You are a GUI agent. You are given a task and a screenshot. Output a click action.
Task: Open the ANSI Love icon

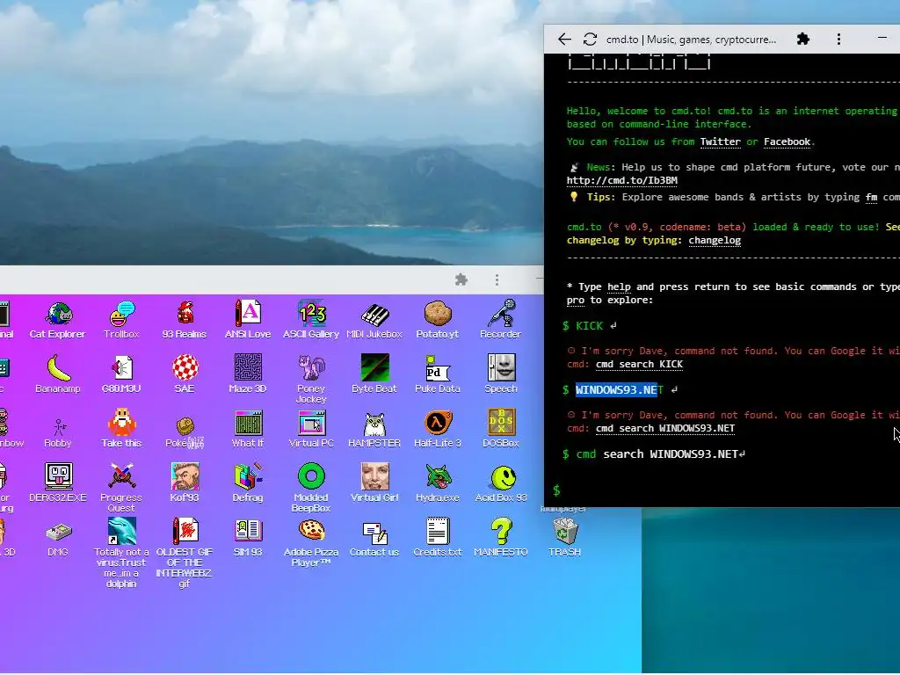[247, 320]
